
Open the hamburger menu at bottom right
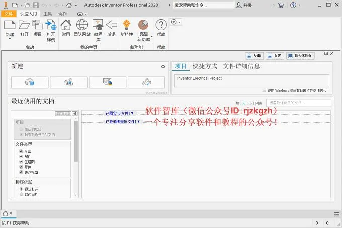click(336, 214)
